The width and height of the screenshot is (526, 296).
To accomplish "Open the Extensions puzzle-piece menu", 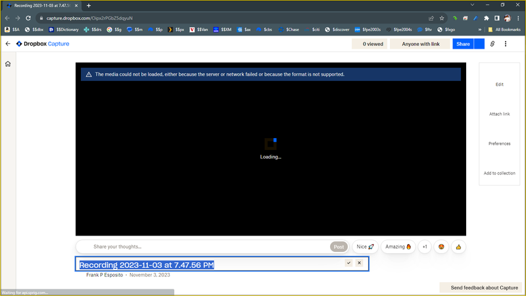I will point(487,18).
